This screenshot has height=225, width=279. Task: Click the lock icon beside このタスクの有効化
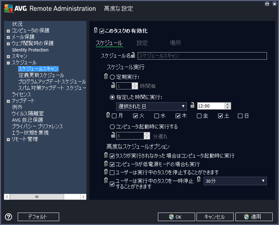pos(96,30)
